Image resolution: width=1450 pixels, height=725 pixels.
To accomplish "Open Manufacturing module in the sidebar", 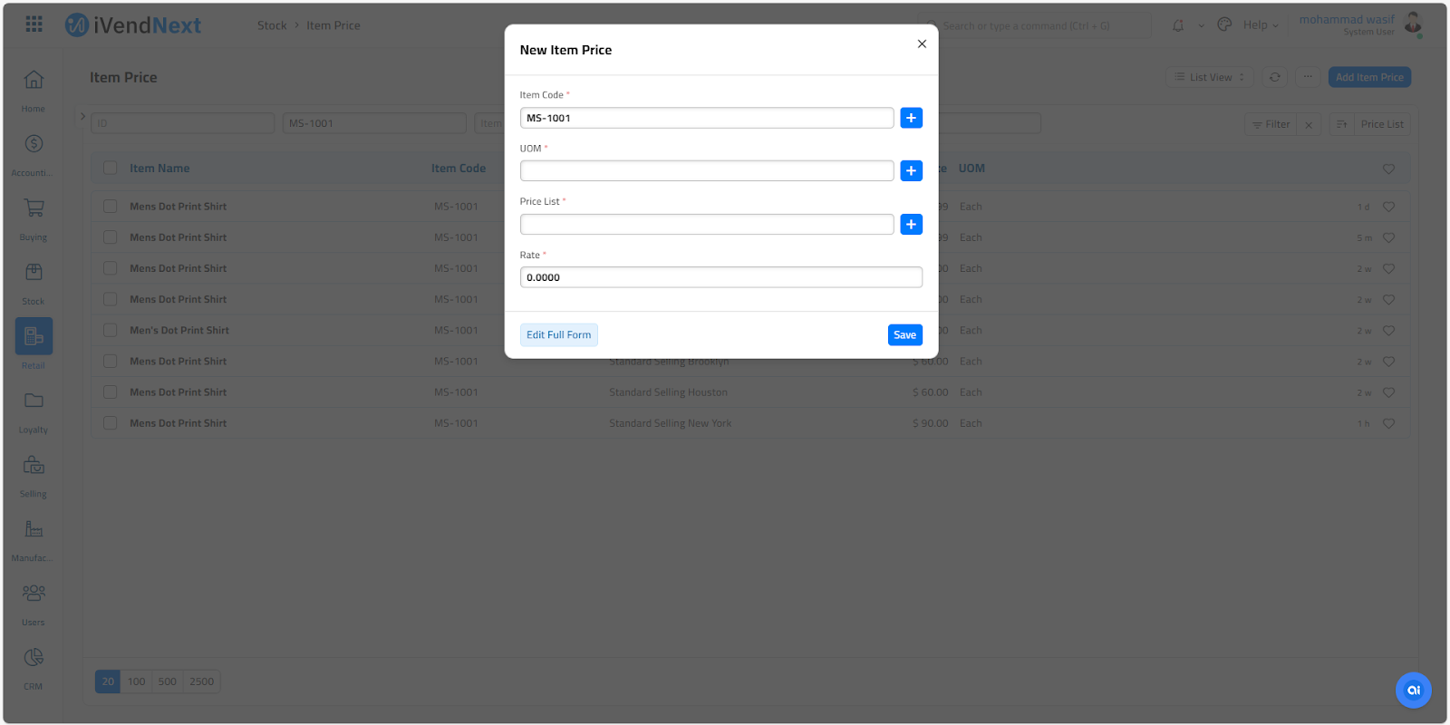I will 34,540.
